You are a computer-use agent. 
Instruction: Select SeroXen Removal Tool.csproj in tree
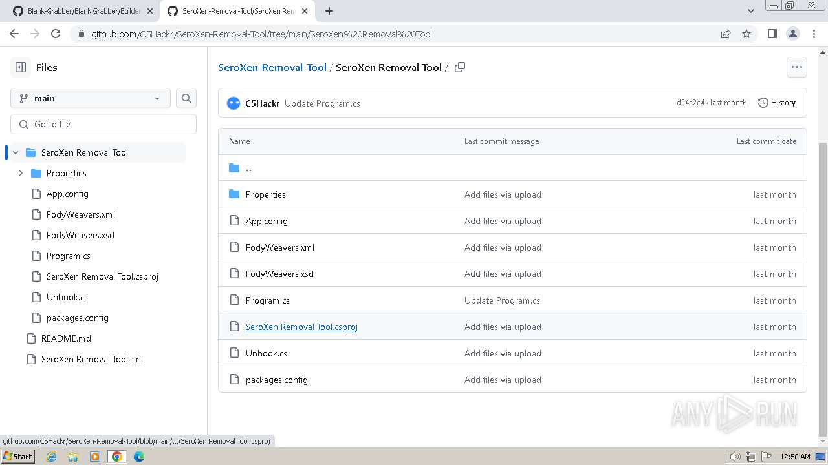pyautogui.click(x=102, y=276)
